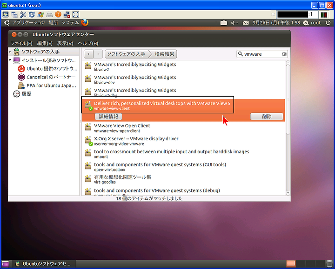
Task: Open the アプリケーション panel menu
Action: tap(28, 23)
